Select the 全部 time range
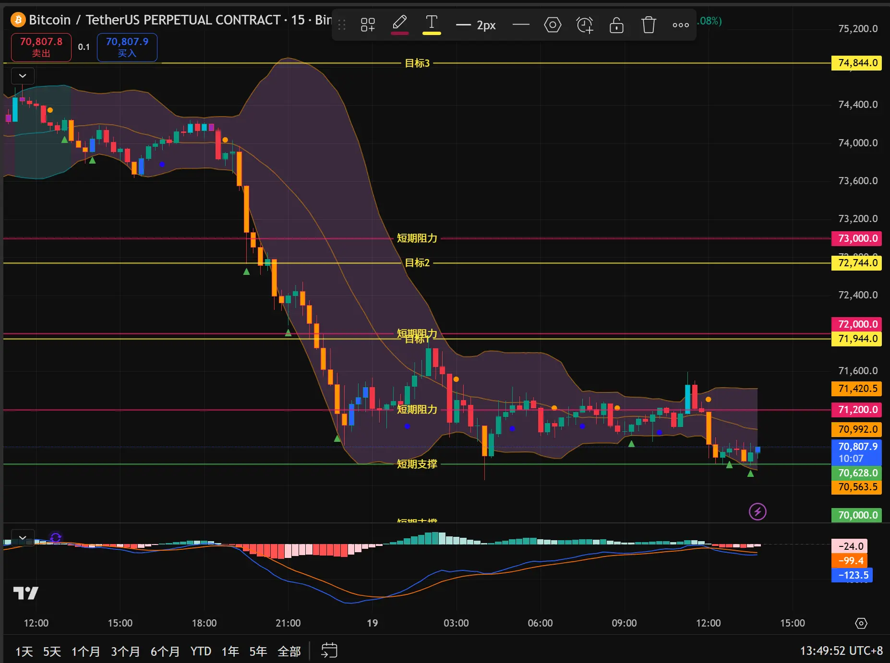The width and height of the screenshot is (890, 663). pyautogui.click(x=289, y=651)
